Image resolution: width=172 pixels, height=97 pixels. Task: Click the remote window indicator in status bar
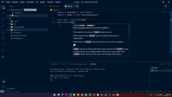tap(2, 91)
